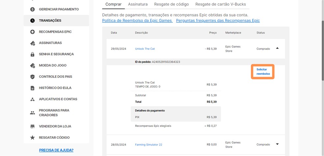Expand the Farming Simulator 22 transaction
The width and height of the screenshot is (324, 156).
click(277, 144)
